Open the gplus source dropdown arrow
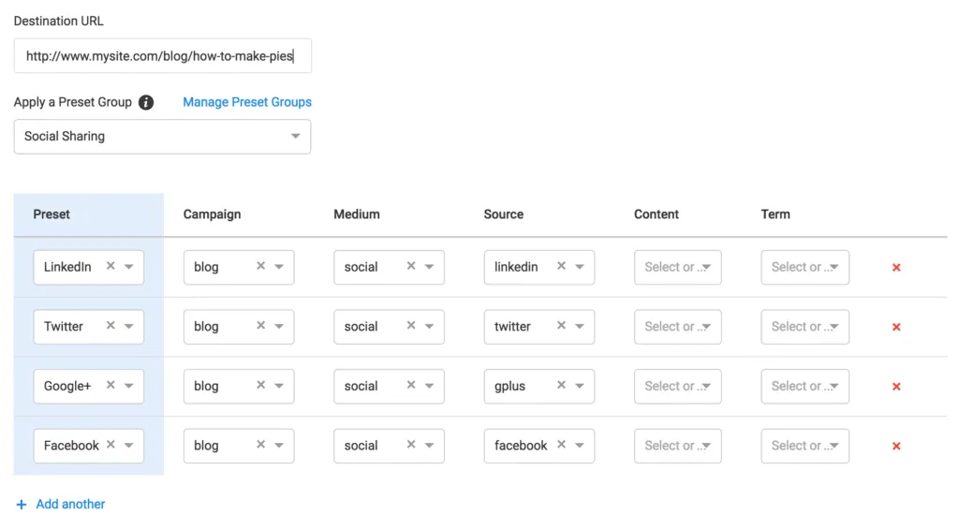 [580, 386]
